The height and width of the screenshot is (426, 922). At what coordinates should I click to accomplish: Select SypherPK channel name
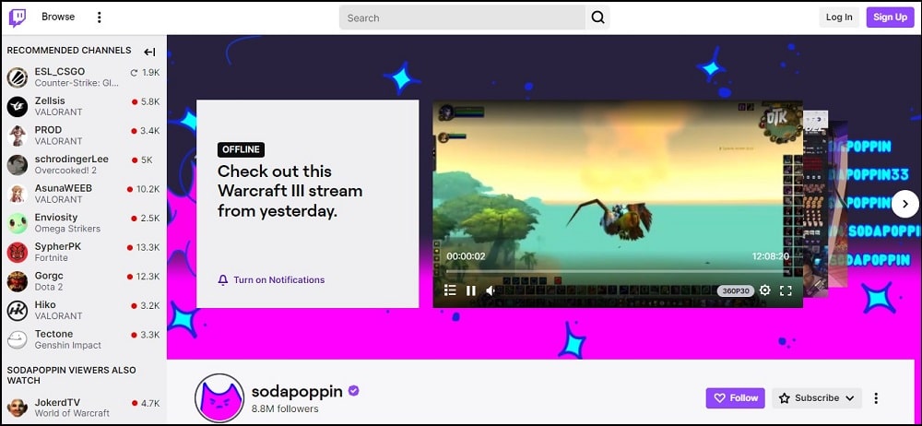click(x=57, y=246)
